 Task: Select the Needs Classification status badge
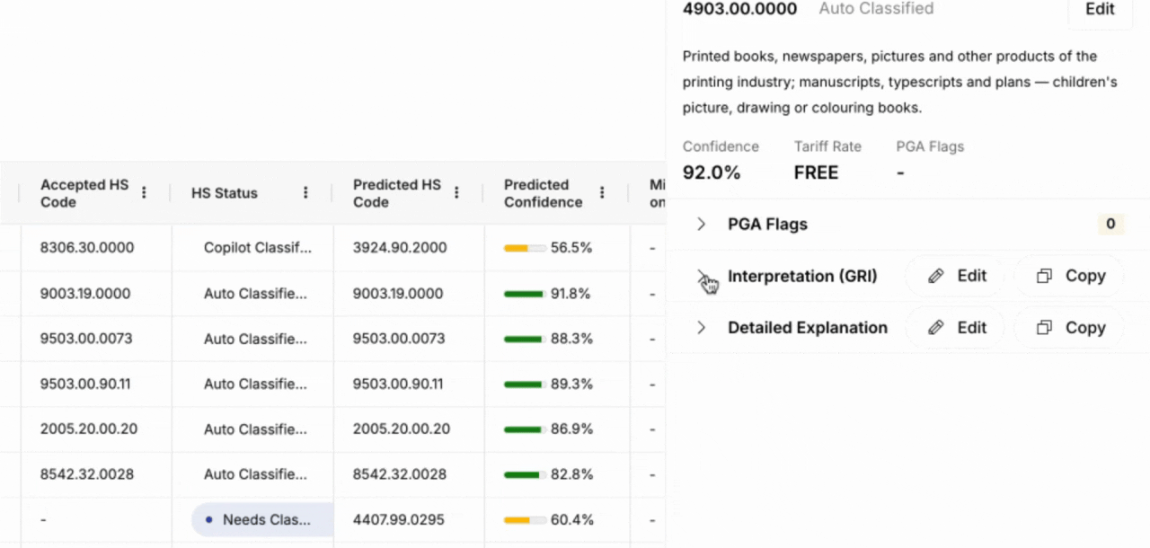261,519
